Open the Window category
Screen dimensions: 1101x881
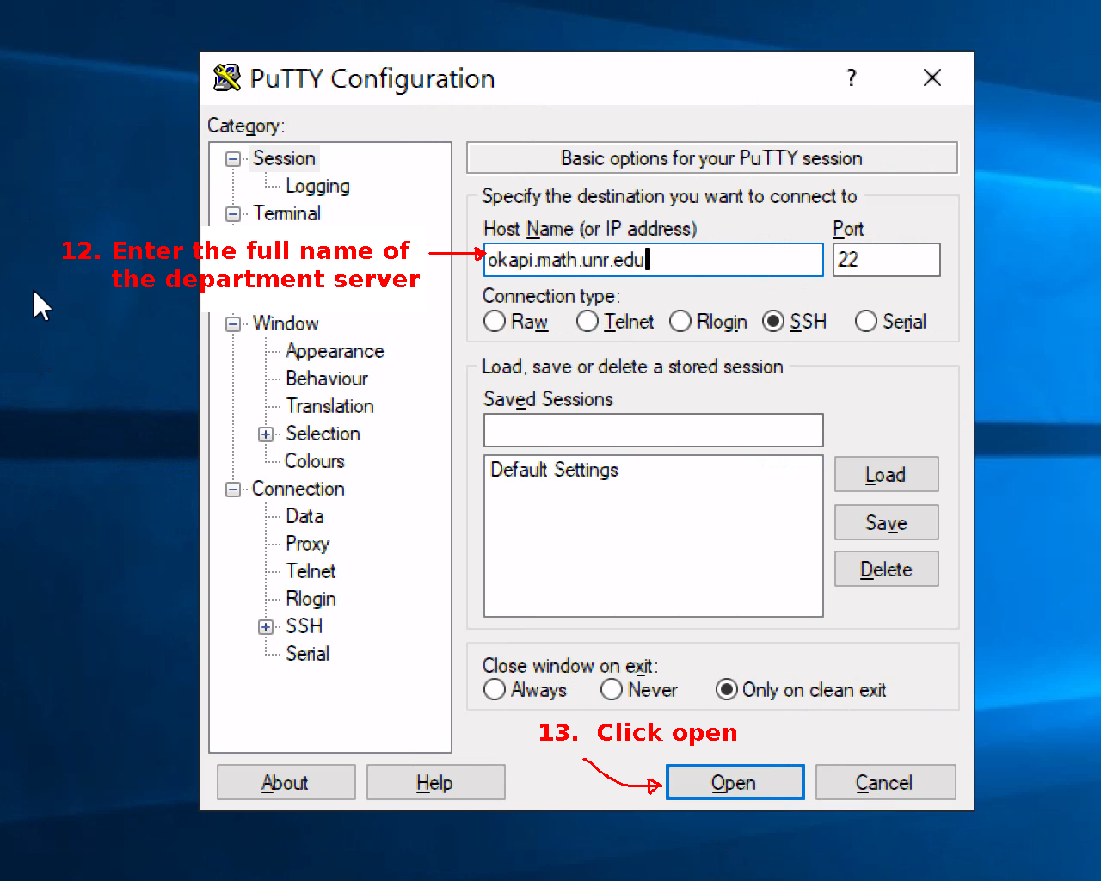coord(286,323)
